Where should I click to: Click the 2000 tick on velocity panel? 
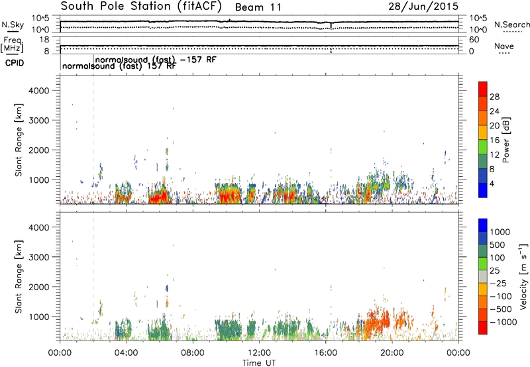click(39, 287)
